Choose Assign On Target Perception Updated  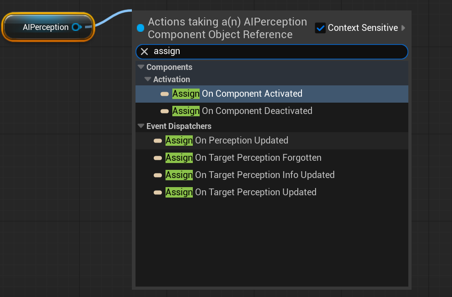tap(272, 192)
